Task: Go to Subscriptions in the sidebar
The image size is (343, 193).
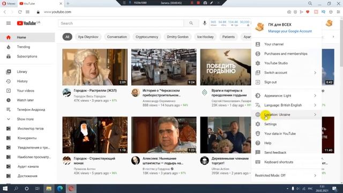Action: (x=27, y=56)
